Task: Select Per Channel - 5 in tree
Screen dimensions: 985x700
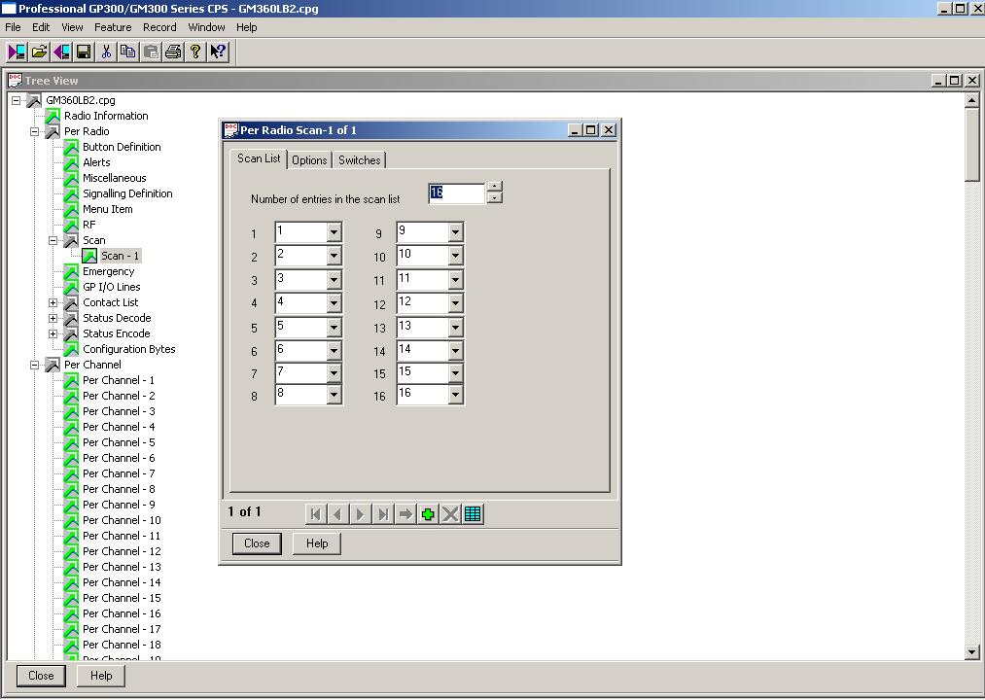Action: pyautogui.click(x=119, y=442)
